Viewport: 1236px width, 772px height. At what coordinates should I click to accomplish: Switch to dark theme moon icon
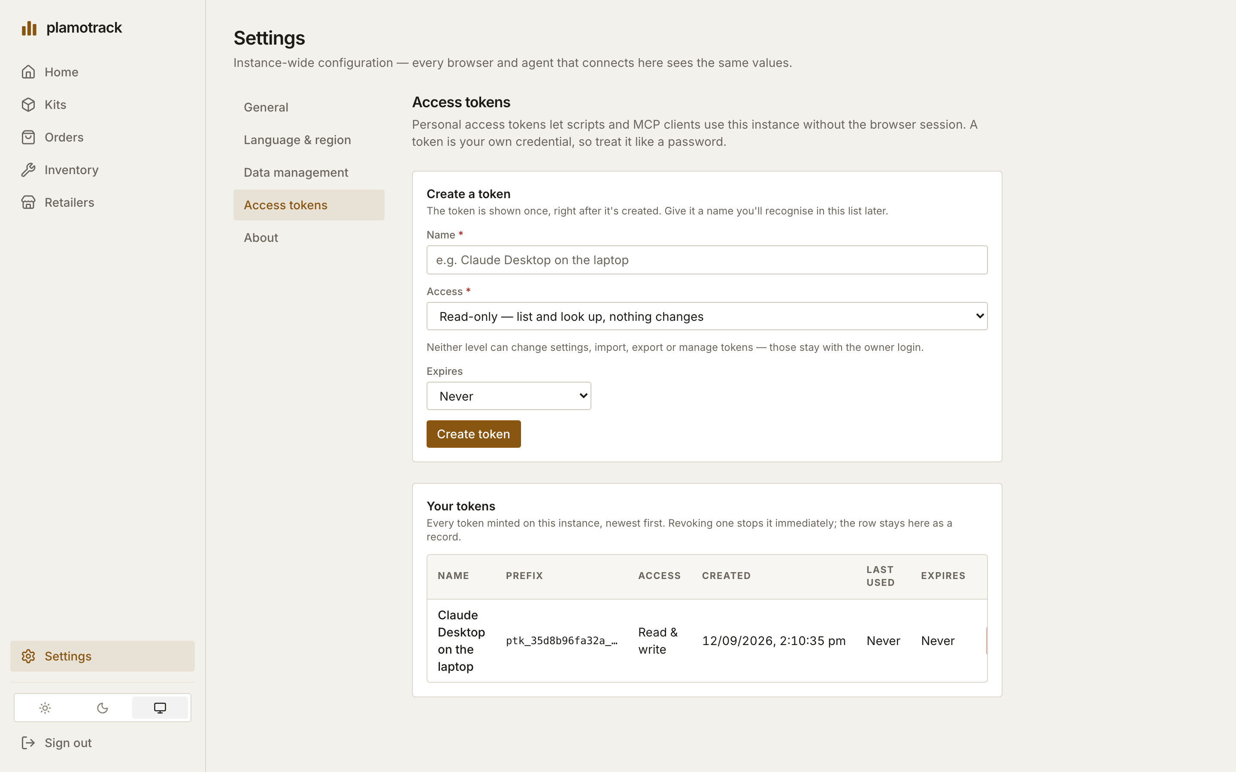[x=103, y=708]
